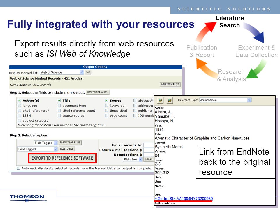Enable the keywords checkbox
Image resolution: width=280 pixels, height=210 pixels.
point(106,106)
